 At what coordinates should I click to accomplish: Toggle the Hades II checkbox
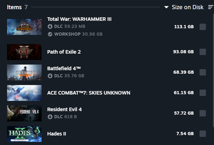(x=203, y=134)
